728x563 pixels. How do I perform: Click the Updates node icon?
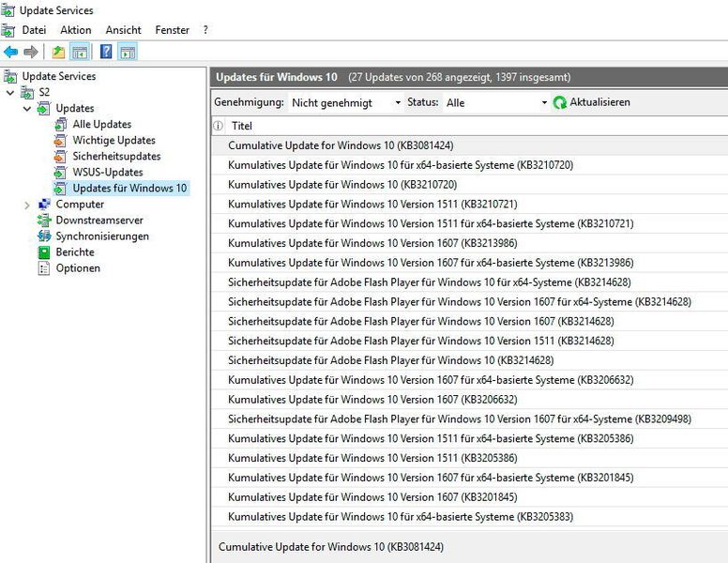click(x=44, y=109)
